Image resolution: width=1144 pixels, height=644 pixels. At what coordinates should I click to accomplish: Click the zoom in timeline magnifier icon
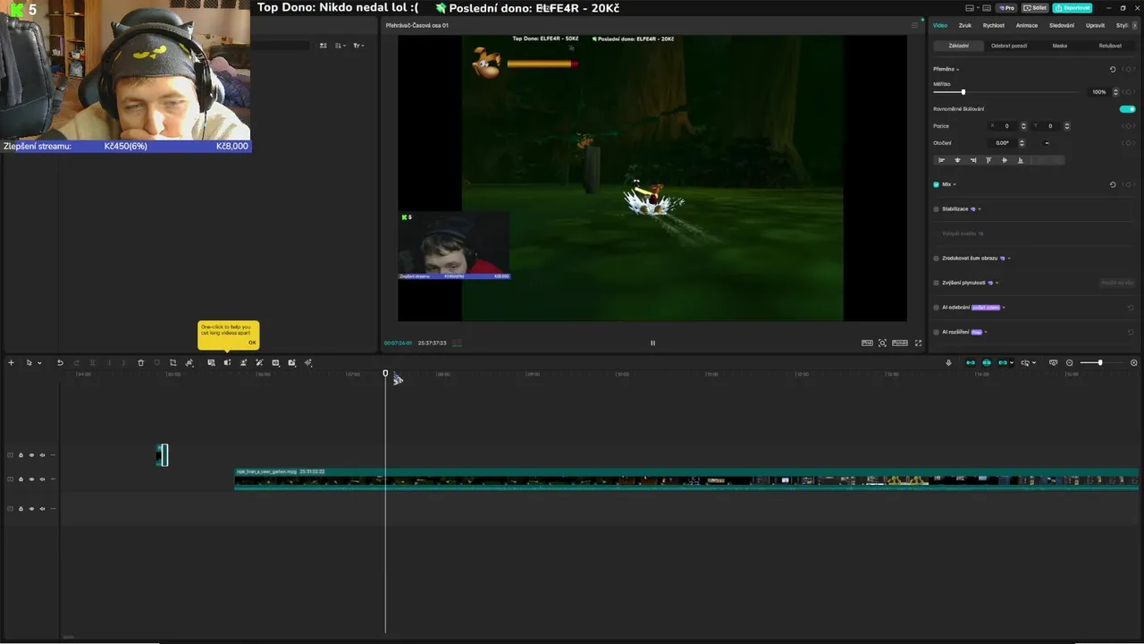point(1134,363)
